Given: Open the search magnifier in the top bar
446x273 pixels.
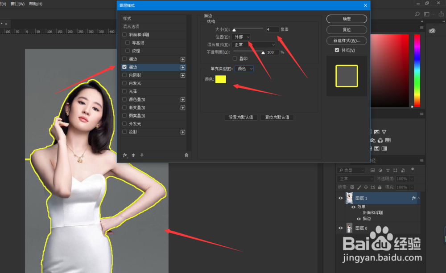Looking at the screenshot, I should coord(417,14).
